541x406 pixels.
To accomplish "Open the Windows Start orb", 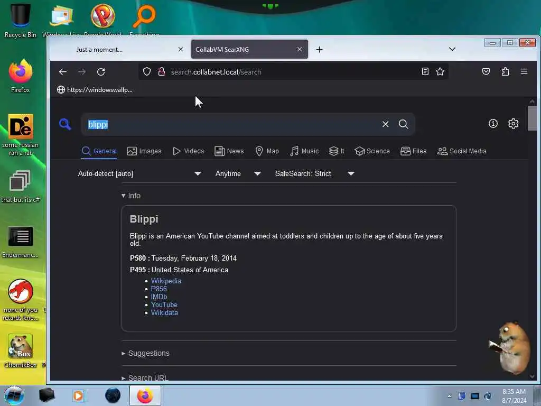I will [14, 395].
